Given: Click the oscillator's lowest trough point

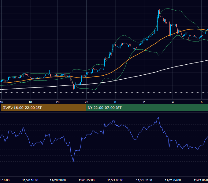Looking at the screenshot, I should pyautogui.click(x=73, y=161).
